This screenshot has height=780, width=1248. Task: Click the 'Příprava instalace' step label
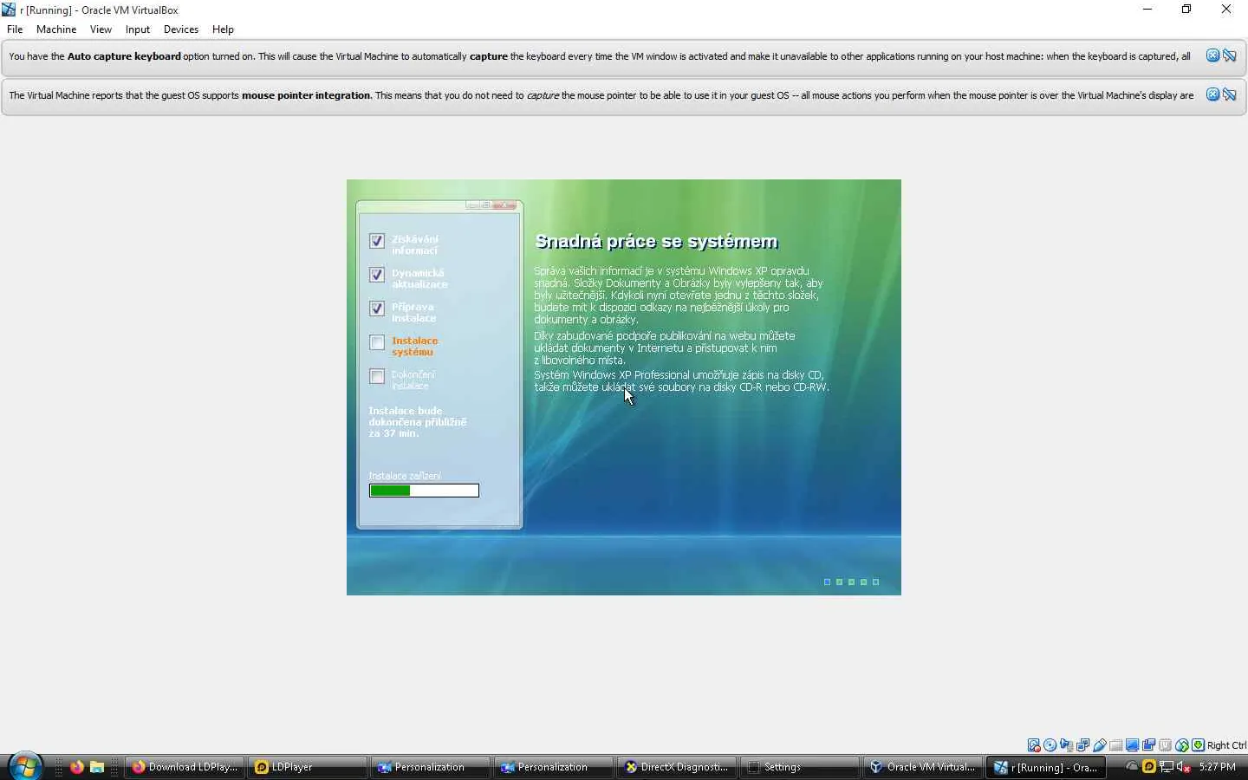413,313
